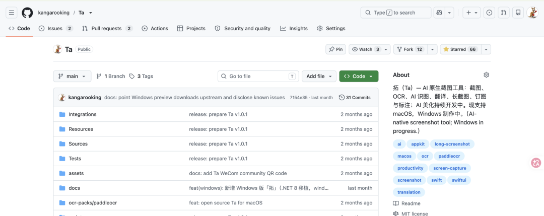
Task: Click the Readme book icon
Action: pos(396,203)
